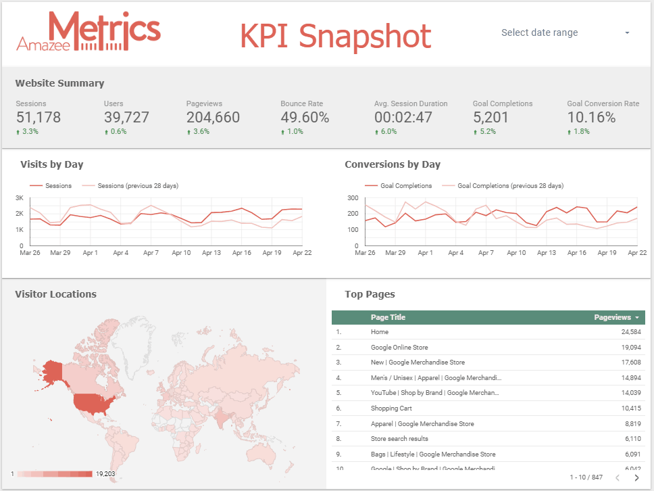Go to next page of Top Pages
This screenshot has height=491, width=654.
[636, 477]
